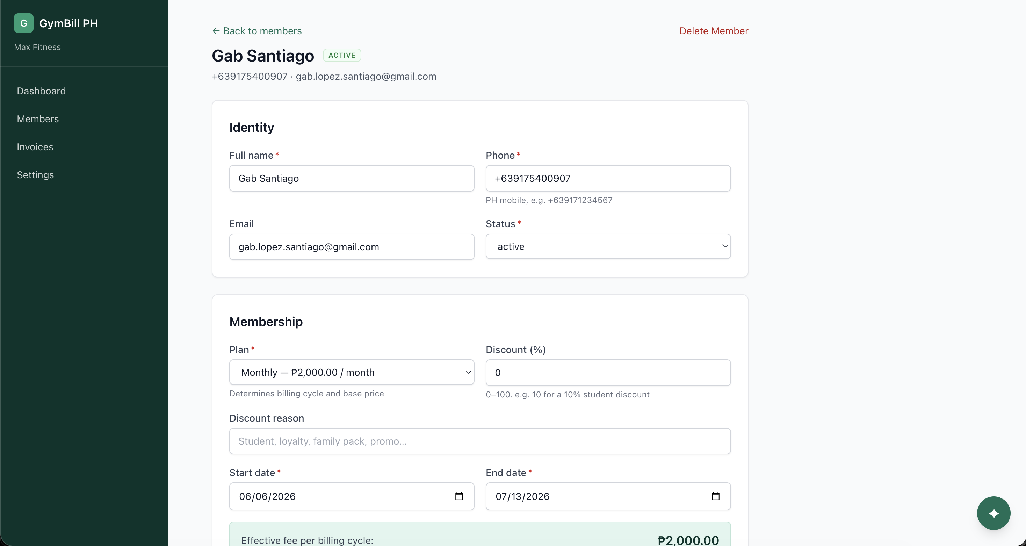Click the 'Effective fee per billing cycle:' label
The width and height of the screenshot is (1026, 546).
[307, 540]
